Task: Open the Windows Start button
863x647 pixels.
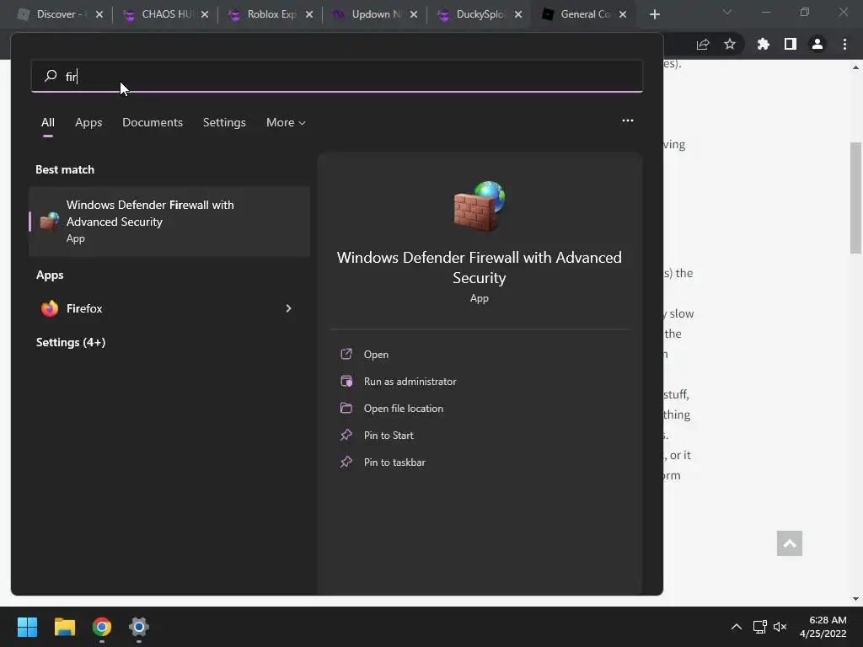Action: (x=27, y=627)
